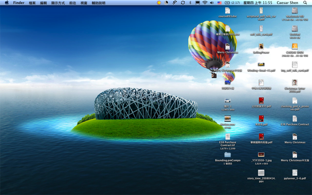Click the claiming_god_s_promises.pdf file

click(294, 100)
